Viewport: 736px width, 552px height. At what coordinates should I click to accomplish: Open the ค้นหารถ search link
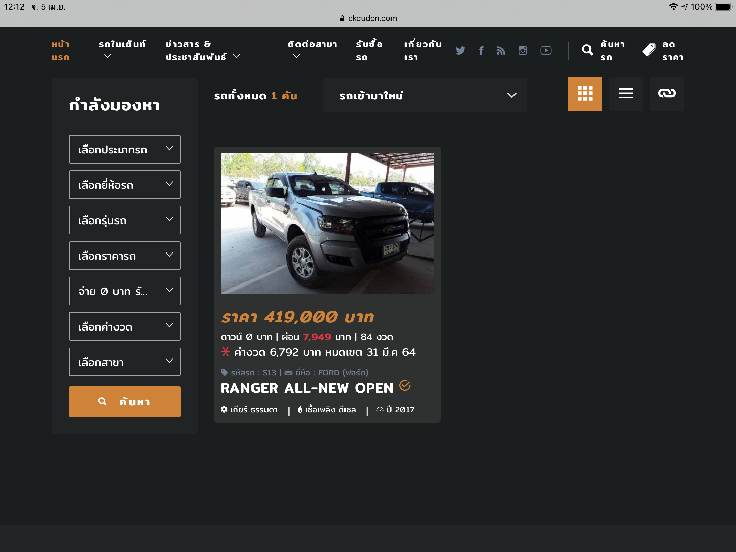[x=612, y=50]
